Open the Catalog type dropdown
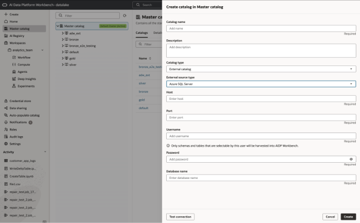360x223 pixels. 261,69
